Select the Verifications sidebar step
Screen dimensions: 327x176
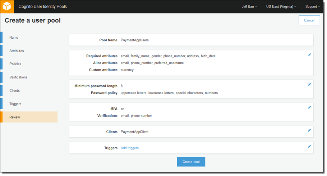(x=18, y=77)
